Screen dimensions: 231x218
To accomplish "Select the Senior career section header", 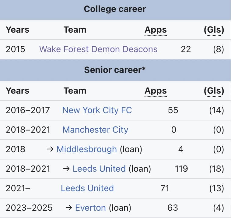I will pos(115,70).
